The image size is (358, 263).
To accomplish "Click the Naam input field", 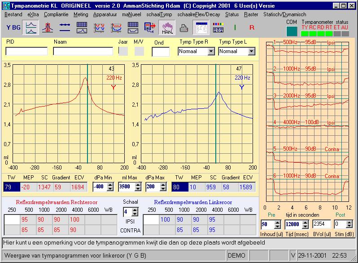I will coord(82,51).
